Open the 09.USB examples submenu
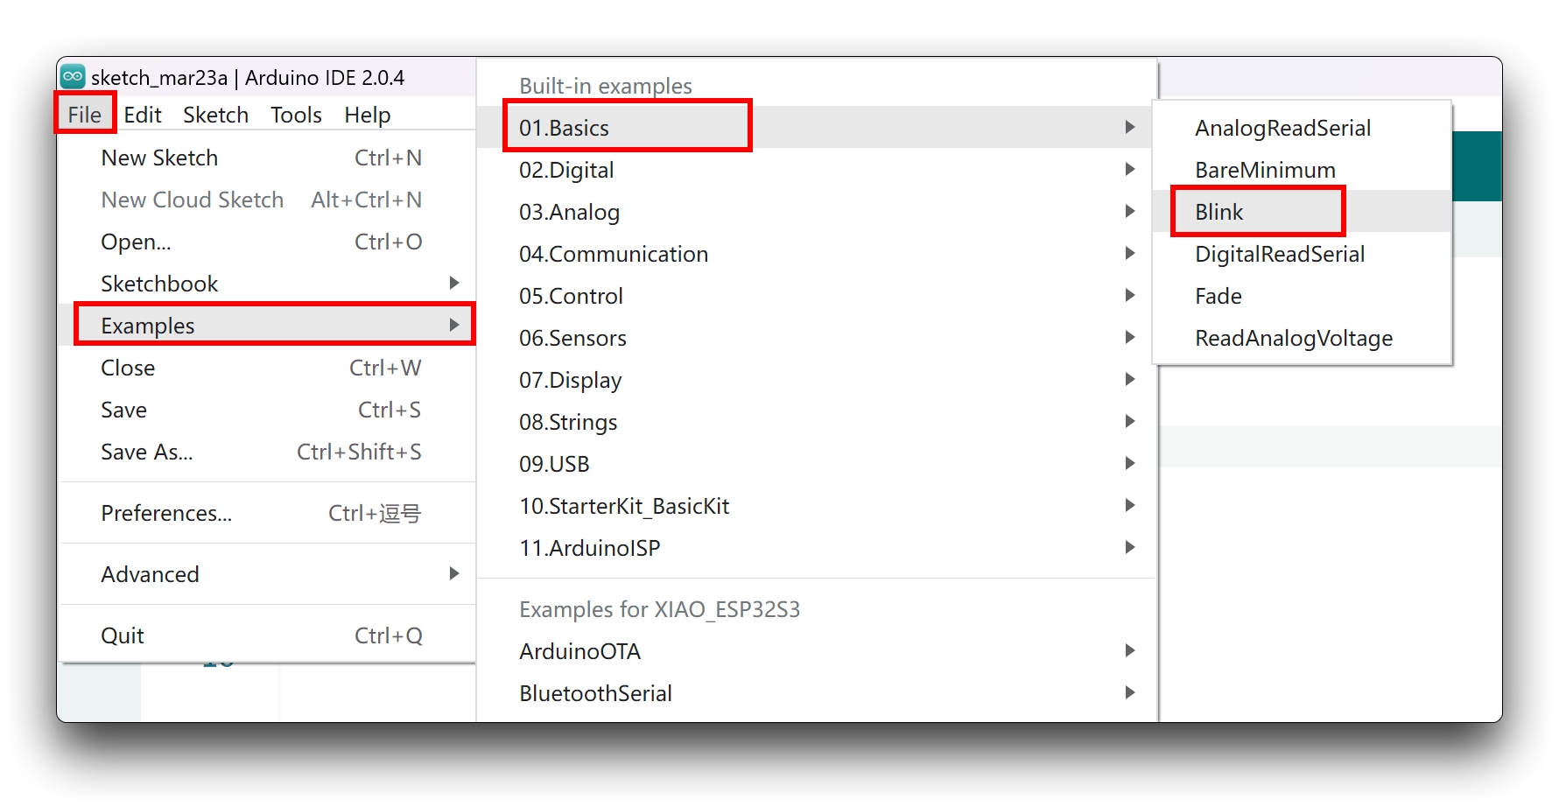 click(818, 464)
